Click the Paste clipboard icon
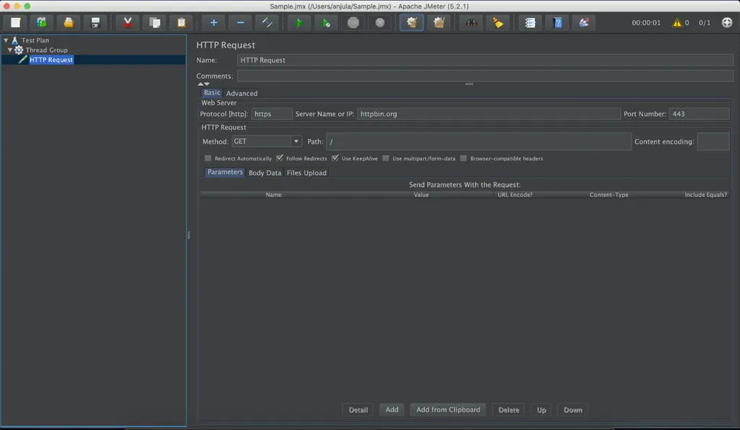 [x=181, y=22]
